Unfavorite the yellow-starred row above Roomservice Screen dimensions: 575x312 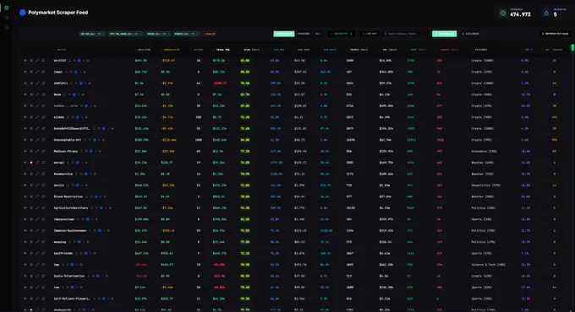pyautogui.click(x=31, y=163)
